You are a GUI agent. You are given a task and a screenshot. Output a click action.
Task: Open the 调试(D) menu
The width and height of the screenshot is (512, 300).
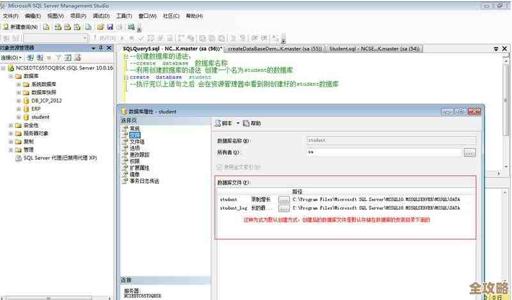(x=101, y=15)
